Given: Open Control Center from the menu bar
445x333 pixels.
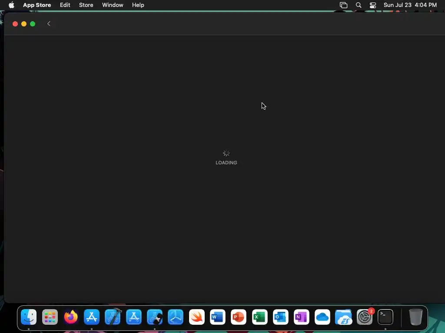Looking at the screenshot, I should click(x=372, y=5).
